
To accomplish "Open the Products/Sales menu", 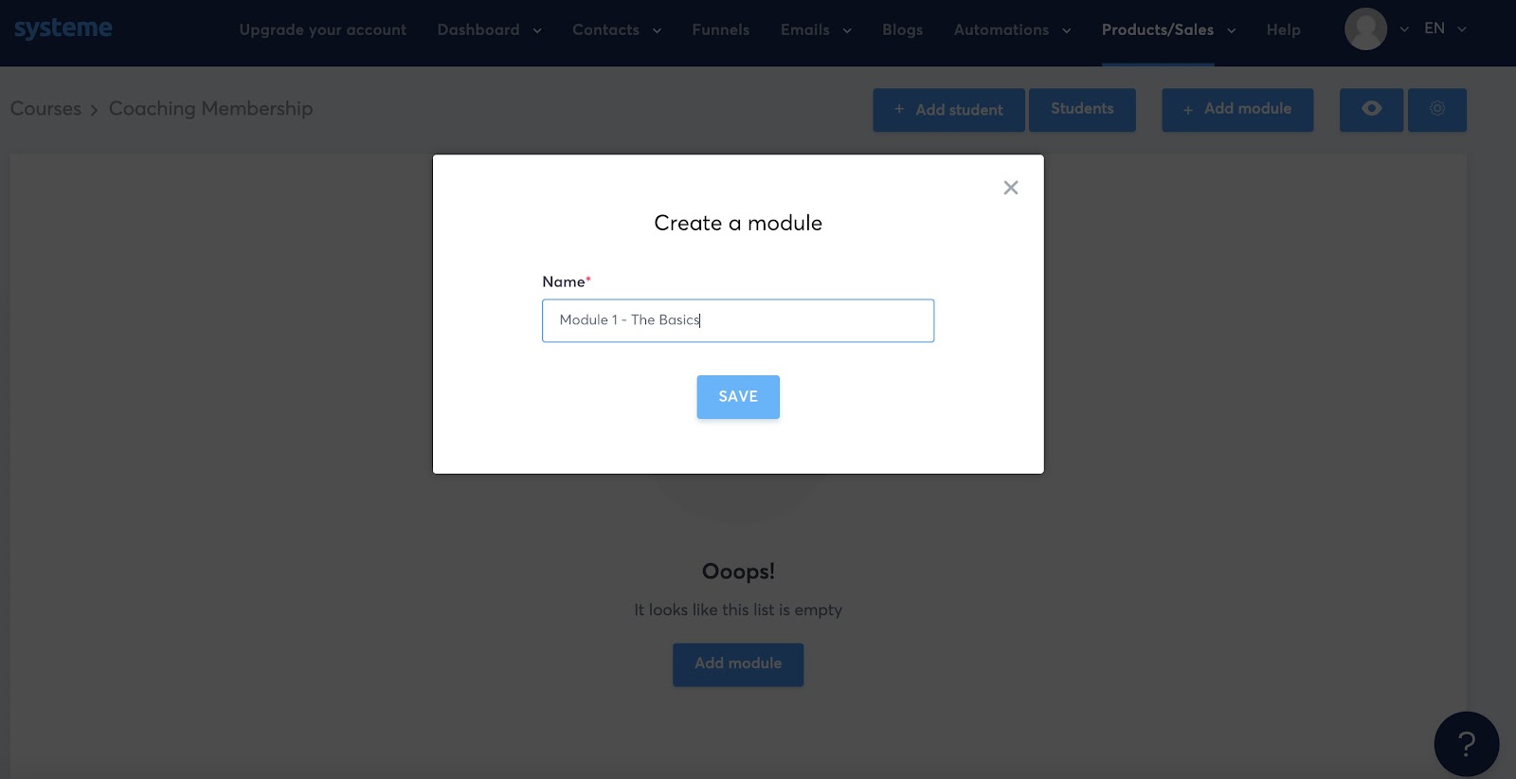I will click(1168, 30).
